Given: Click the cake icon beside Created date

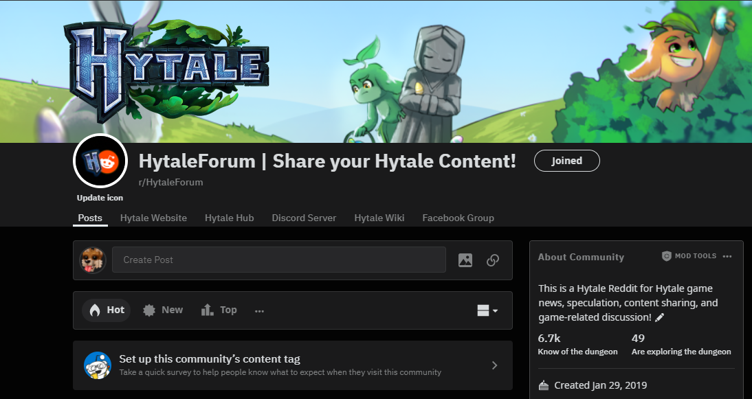Looking at the screenshot, I should coord(543,385).
